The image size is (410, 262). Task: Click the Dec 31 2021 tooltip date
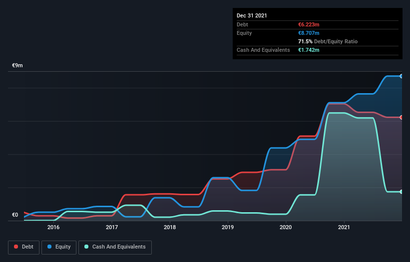tap(252, 15)
